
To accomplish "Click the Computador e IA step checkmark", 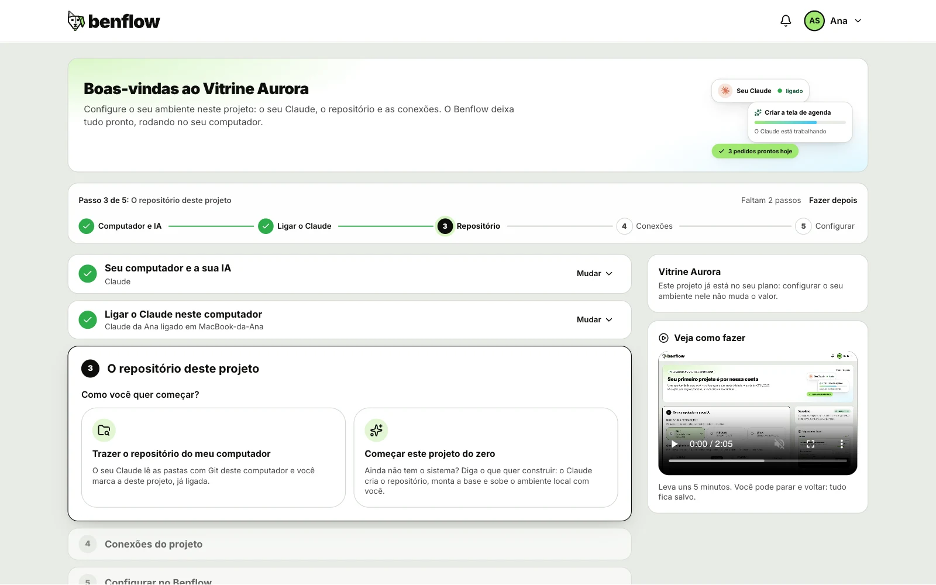I will (87, 226).
